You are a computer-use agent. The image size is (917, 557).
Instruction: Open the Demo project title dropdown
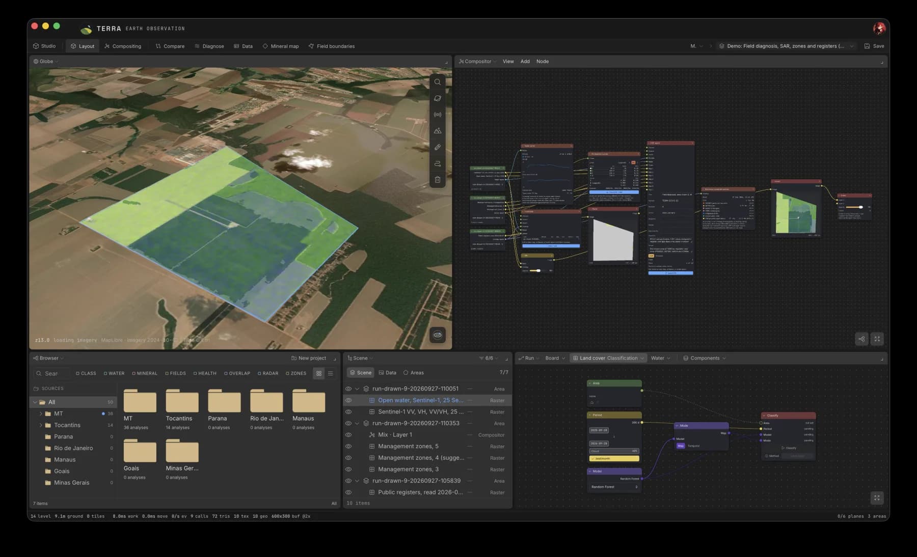pos(786,46)
